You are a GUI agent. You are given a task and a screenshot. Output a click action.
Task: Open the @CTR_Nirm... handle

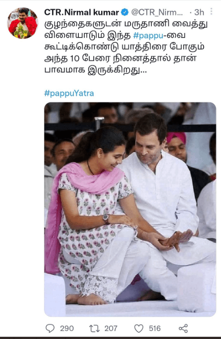(157, 13)
